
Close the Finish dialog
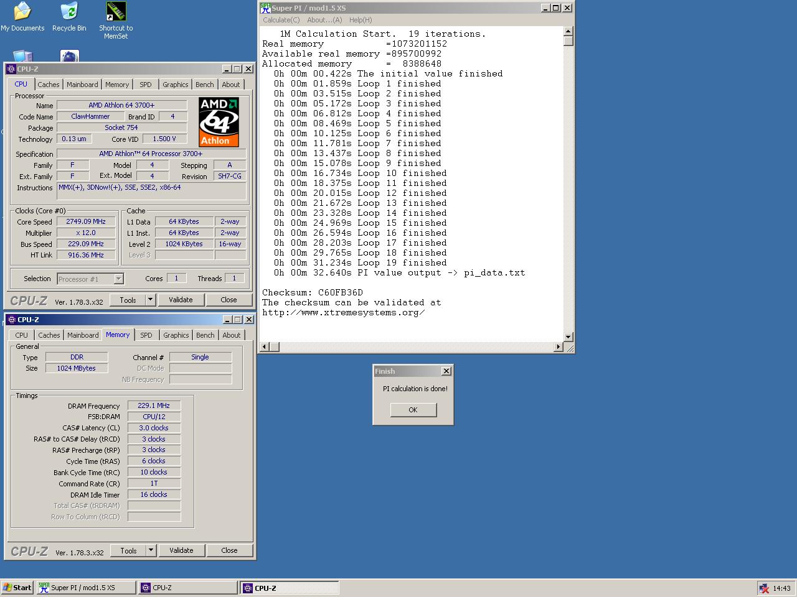pyautogui.click(x=446, y=371)
